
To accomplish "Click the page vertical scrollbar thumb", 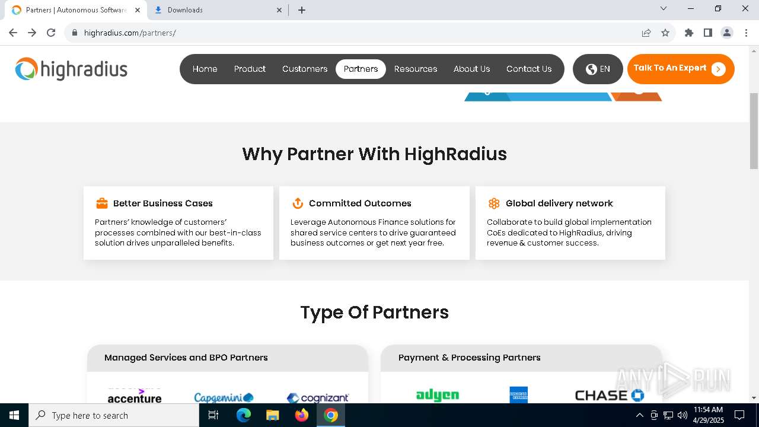I will (754, 131).
